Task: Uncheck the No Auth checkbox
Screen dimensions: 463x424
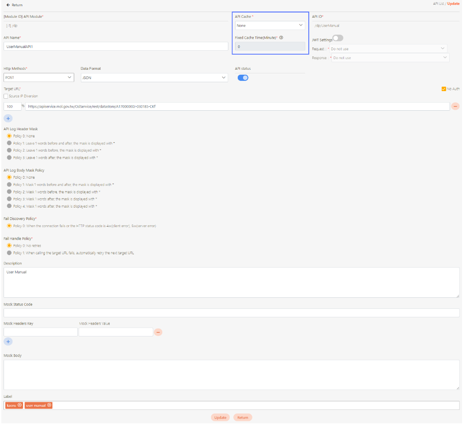Action: pyautogui.click(x=443, y=89)
